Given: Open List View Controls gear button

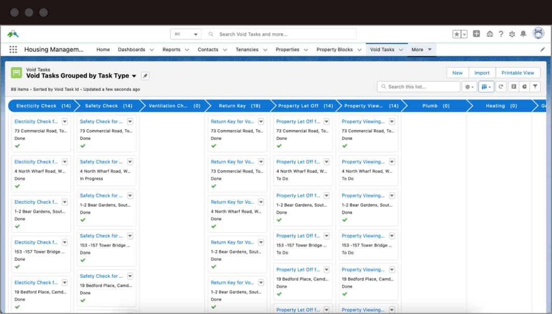Looking at the screenshot, I should [x=469, y=87].
